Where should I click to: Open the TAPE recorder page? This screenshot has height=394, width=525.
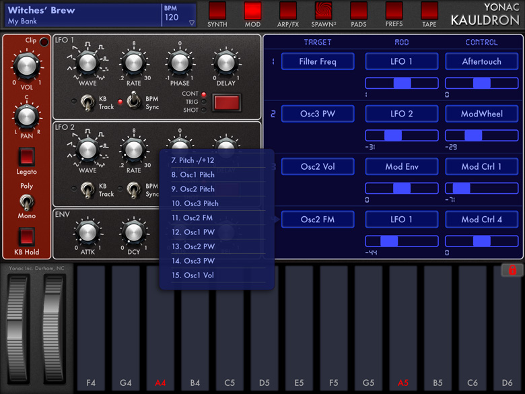[x=429, y=11]
